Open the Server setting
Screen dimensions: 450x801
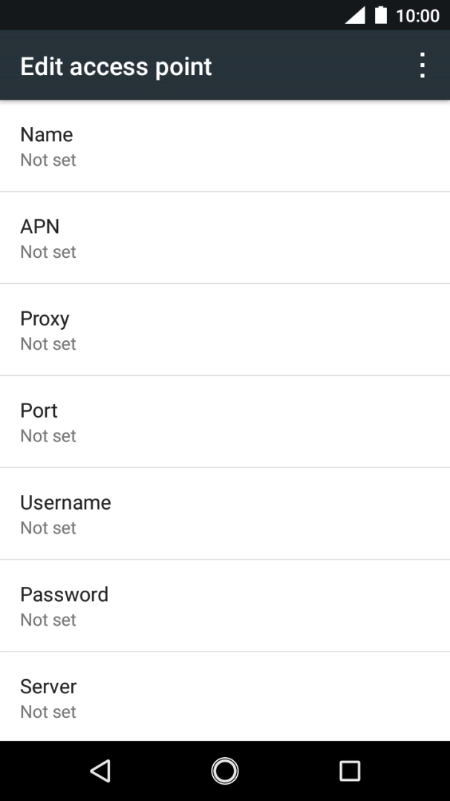coord(48,687)
